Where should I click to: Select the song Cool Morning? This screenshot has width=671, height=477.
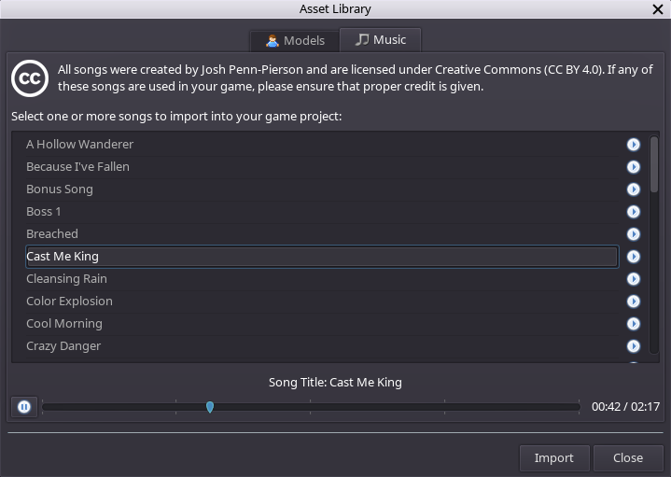(x=321, y=324)
